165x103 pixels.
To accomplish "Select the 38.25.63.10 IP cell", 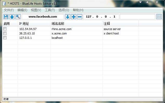I will click(x=27, y=33).
